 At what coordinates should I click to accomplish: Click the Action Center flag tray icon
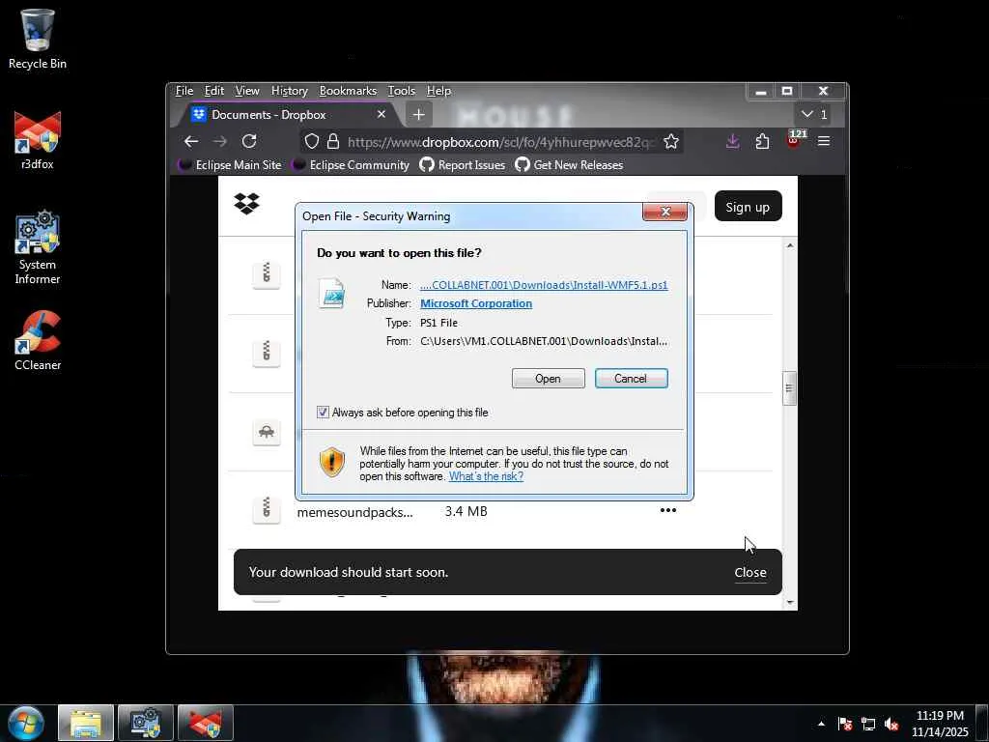[x=845, y=724]
